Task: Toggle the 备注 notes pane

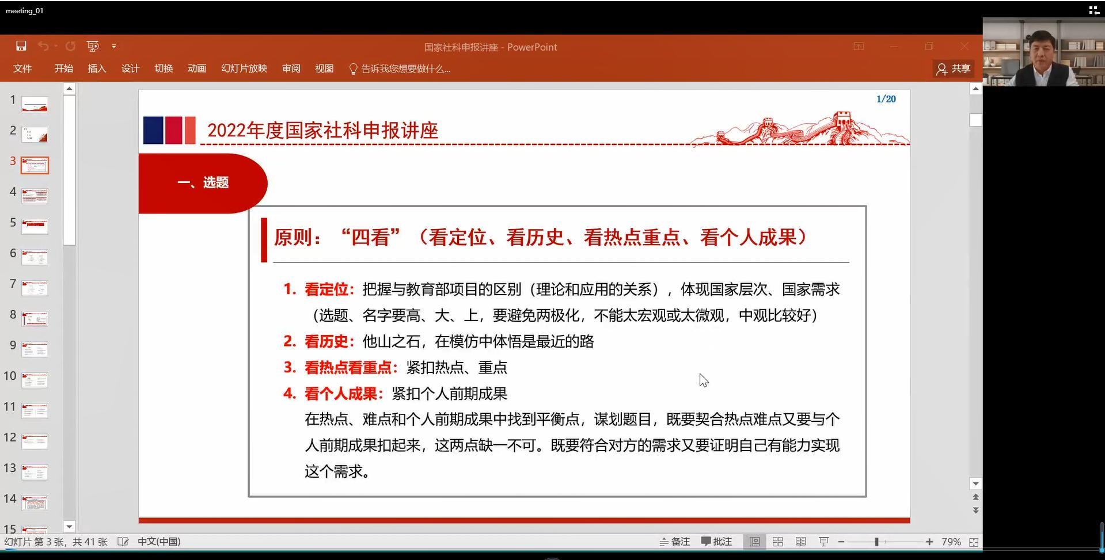Action: click(675, 542)
